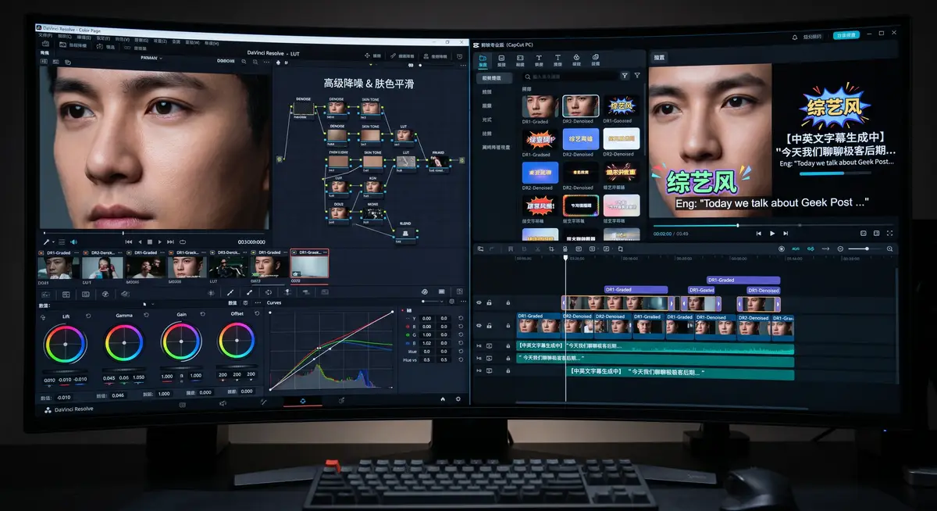Stop playback in the DaVinci Resolve viewer

click(149, 241)
